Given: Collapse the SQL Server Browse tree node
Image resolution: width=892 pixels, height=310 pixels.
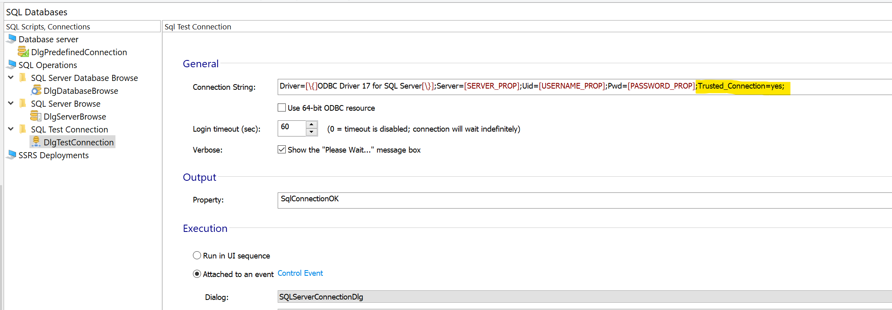Looking at the screenshot, I should 11,103.
